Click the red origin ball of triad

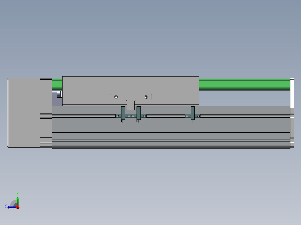click(x=18, y=207)
